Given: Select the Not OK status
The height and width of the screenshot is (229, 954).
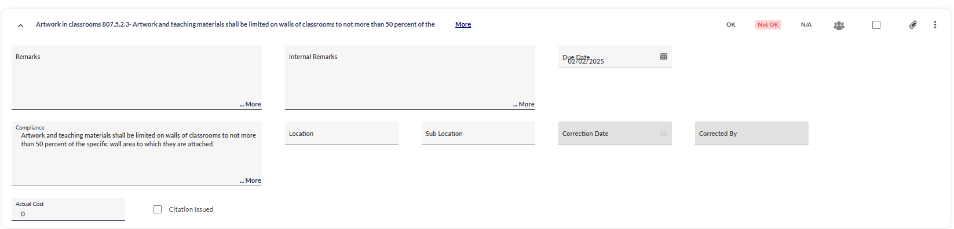Looking at the screenshot, I should 768,25.
